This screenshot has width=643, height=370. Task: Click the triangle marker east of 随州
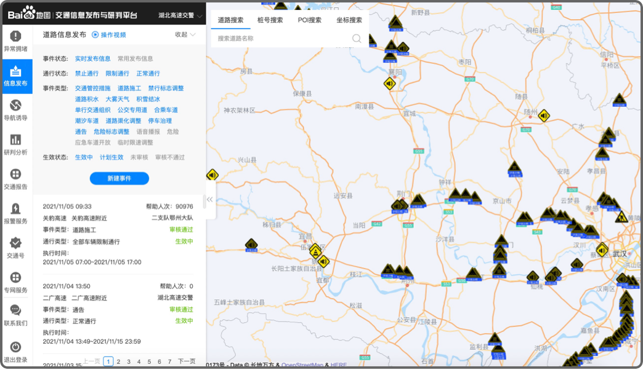(619, 100)
